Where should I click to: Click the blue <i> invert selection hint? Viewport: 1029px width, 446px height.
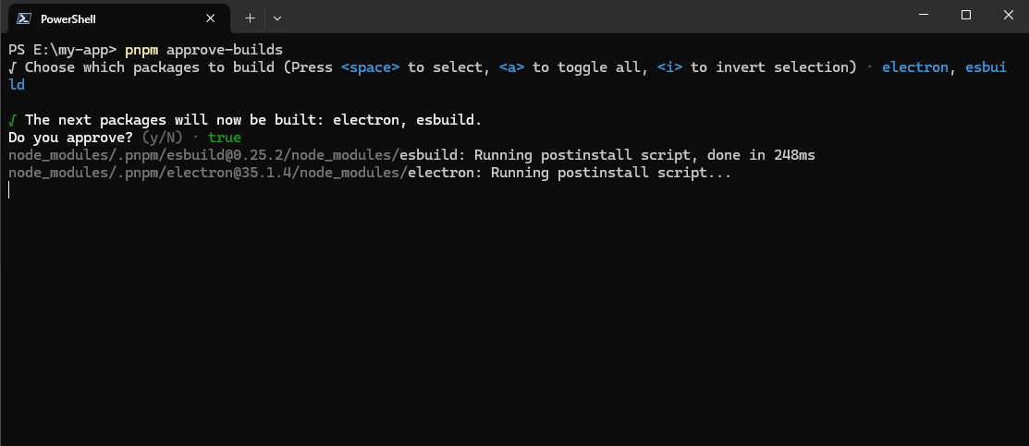tap(669, 67)
